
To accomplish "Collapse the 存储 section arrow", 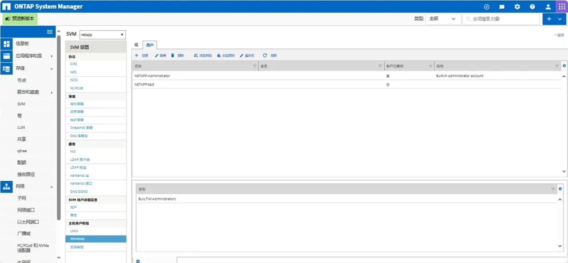I will (x=52, y=69).
